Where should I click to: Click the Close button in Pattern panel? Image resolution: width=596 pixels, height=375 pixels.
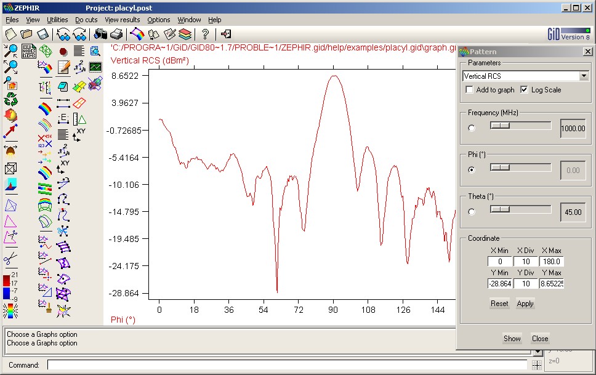(x=540, y=339)
